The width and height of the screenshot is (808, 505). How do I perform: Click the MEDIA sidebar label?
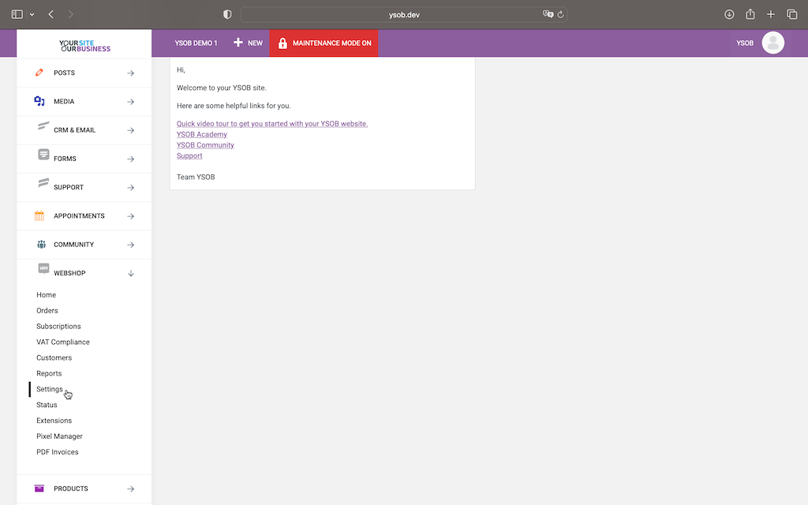[x=64, y=102]
